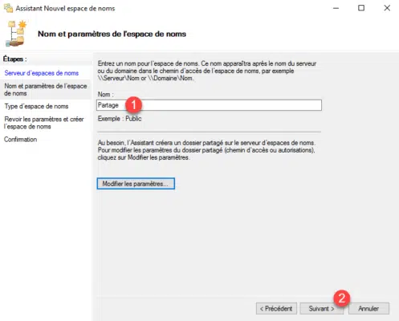Maximize the Assistant window

click(x=361, y=8)
